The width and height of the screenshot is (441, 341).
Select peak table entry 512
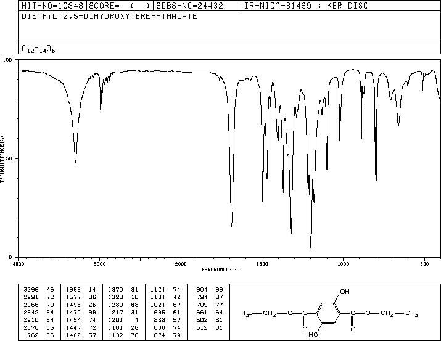click(x=202, y=328)
